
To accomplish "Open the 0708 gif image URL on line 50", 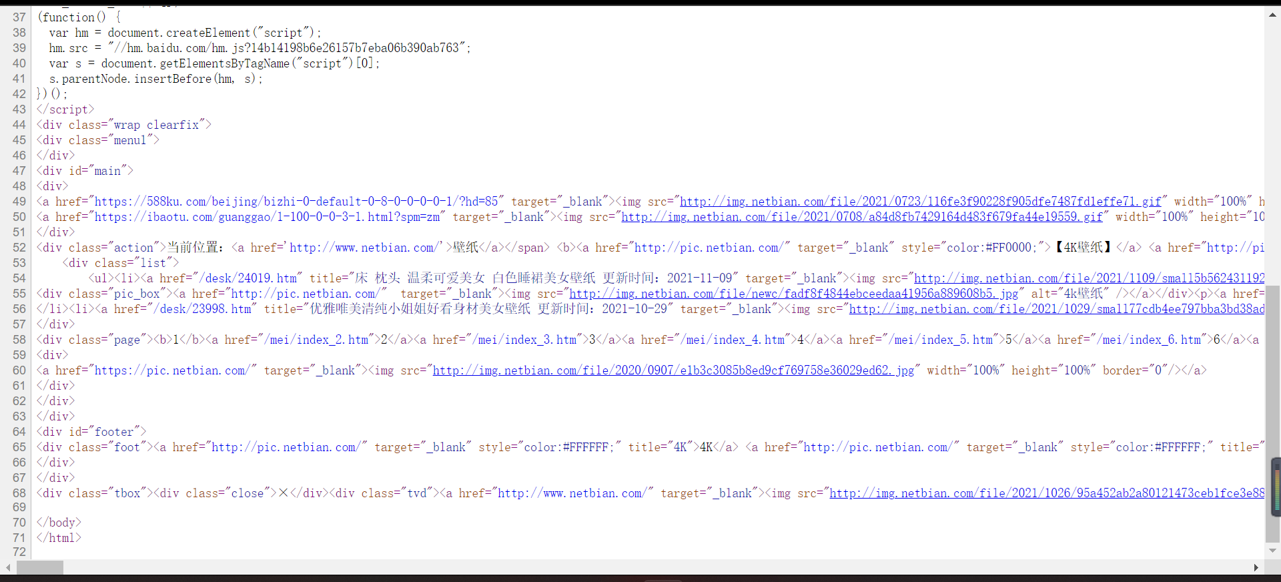I will tap(862, 217).
